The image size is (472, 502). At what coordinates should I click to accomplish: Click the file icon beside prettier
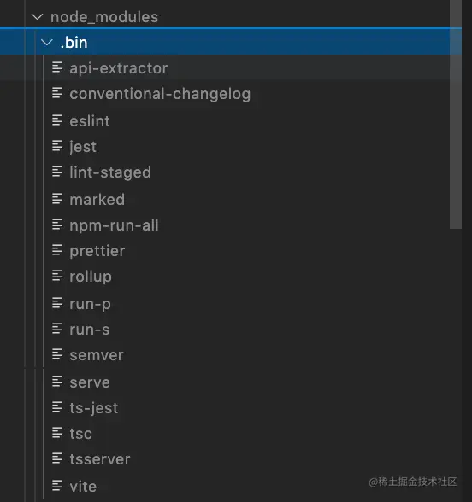tap(57, 250)
